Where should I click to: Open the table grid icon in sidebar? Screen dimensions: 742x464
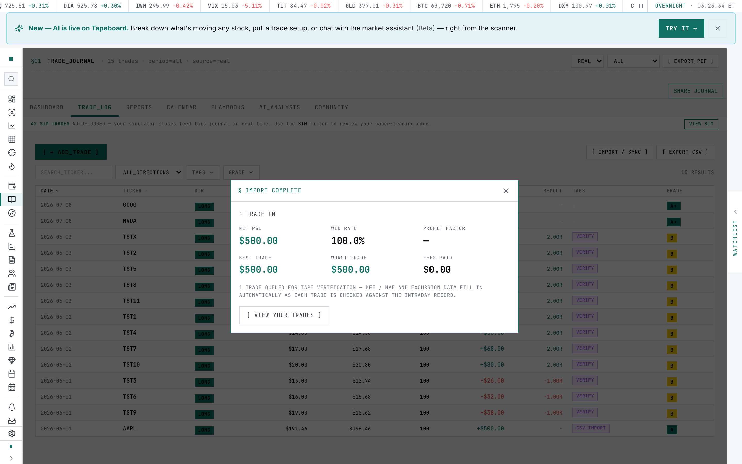[12, 139]
